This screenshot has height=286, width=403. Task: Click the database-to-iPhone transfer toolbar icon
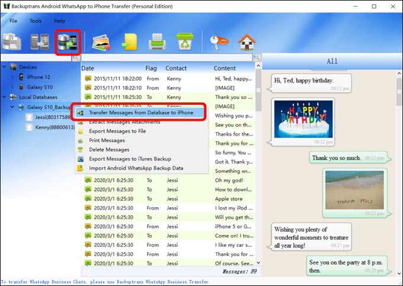68,43
